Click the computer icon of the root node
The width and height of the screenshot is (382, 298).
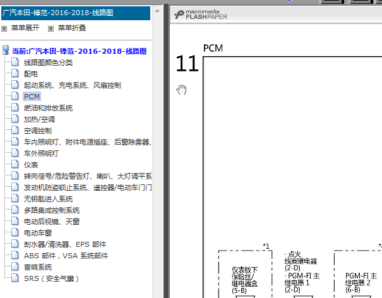click(5, 50)
